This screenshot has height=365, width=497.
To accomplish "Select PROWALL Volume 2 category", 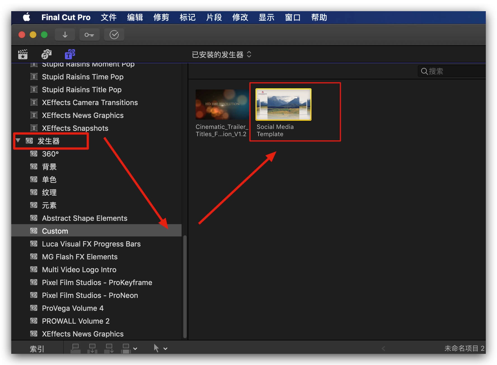I will (x=97, y=321).
